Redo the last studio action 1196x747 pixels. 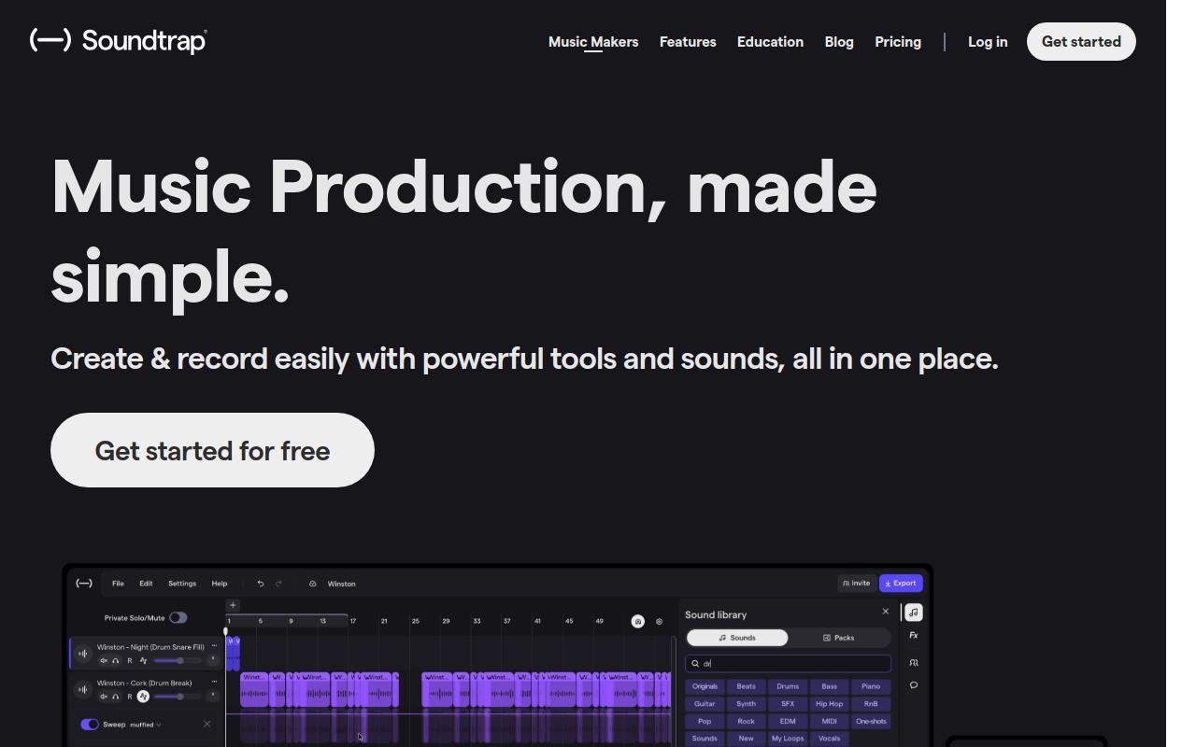278,584
